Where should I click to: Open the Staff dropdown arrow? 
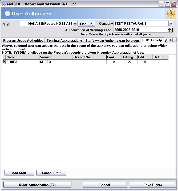[x=75, y=24]
